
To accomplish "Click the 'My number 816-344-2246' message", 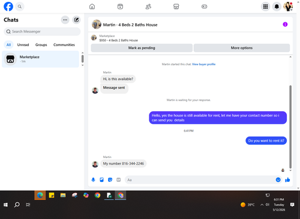I will point(124,163).
